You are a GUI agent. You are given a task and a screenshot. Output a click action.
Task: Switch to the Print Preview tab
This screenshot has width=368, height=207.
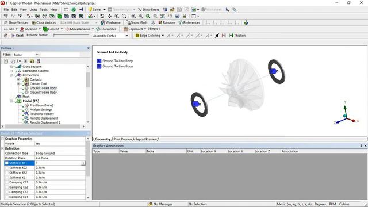coord(122,139)
